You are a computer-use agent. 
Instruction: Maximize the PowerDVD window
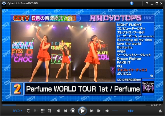coord(157,3)
